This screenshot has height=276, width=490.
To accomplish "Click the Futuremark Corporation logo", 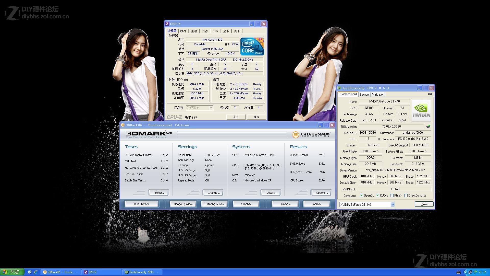I will pos(311,134).
